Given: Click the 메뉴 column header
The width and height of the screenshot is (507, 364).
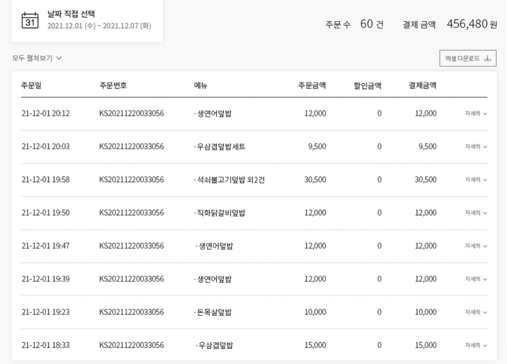Looking at the screenshot, I should point(201,85).
